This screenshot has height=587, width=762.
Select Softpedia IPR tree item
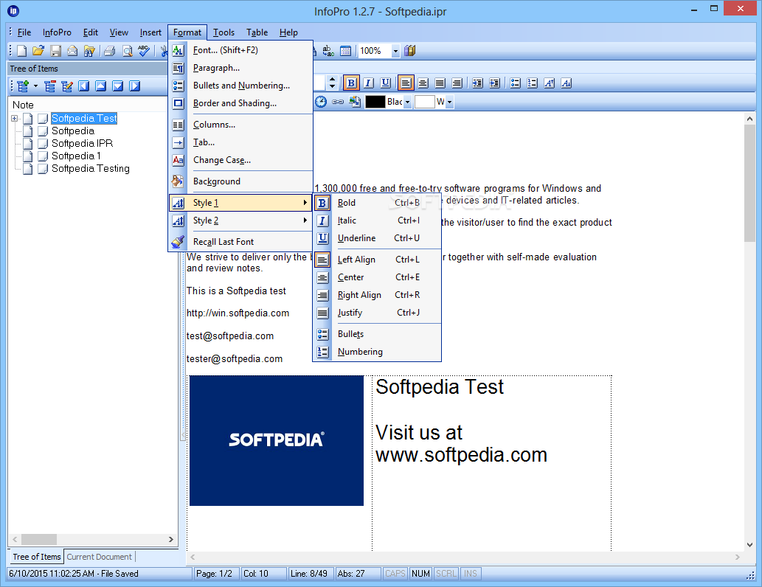(x=82, y=143)
